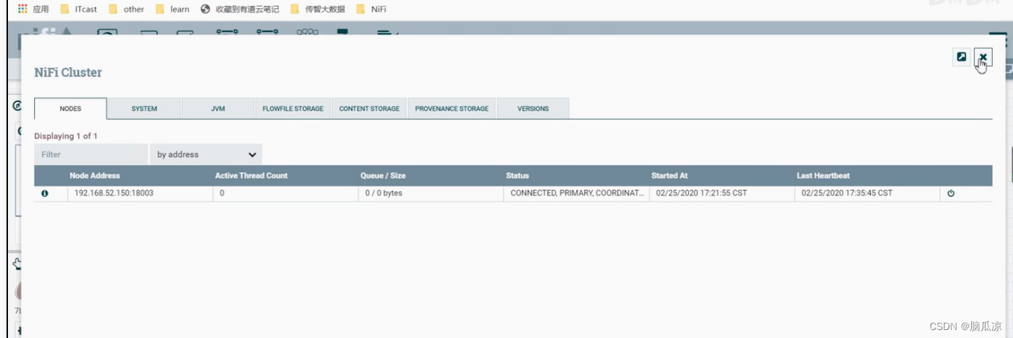This screenshot has width=1013, height=338.
Task: Open the 收藏到有道云笔记 bookmark
Action: pos(240,9)
